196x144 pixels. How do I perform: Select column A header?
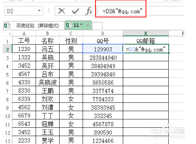pos(24,33)
